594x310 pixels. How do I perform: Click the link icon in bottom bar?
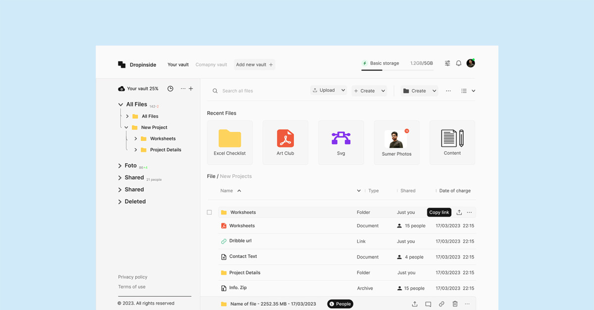[442, 304]
